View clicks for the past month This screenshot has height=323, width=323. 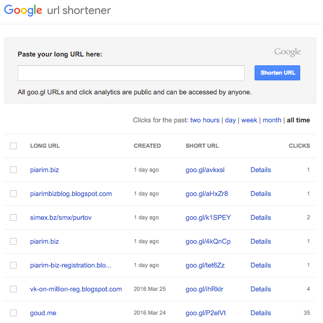tap(272, 120)
